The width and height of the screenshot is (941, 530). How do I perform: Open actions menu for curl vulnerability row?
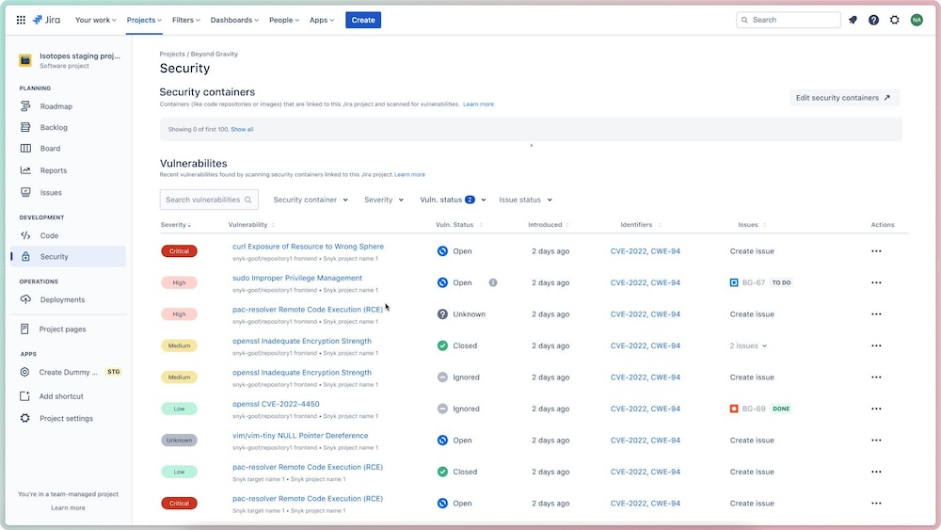(x=876, y=251)
